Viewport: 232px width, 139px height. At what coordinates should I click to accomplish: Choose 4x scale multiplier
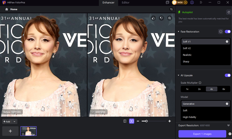212,89
